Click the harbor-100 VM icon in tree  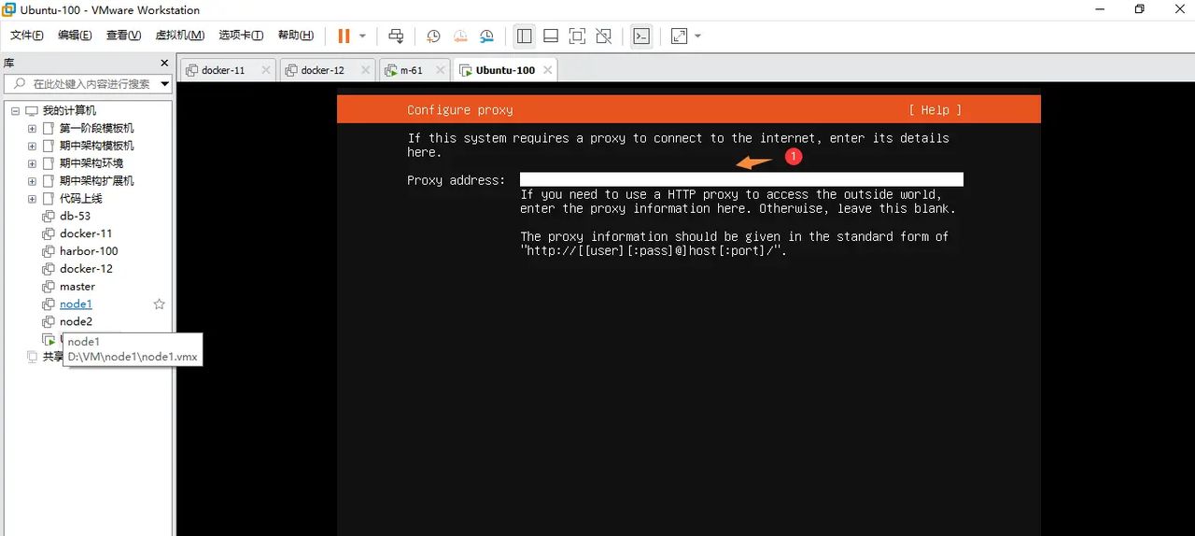coord(49,251)
